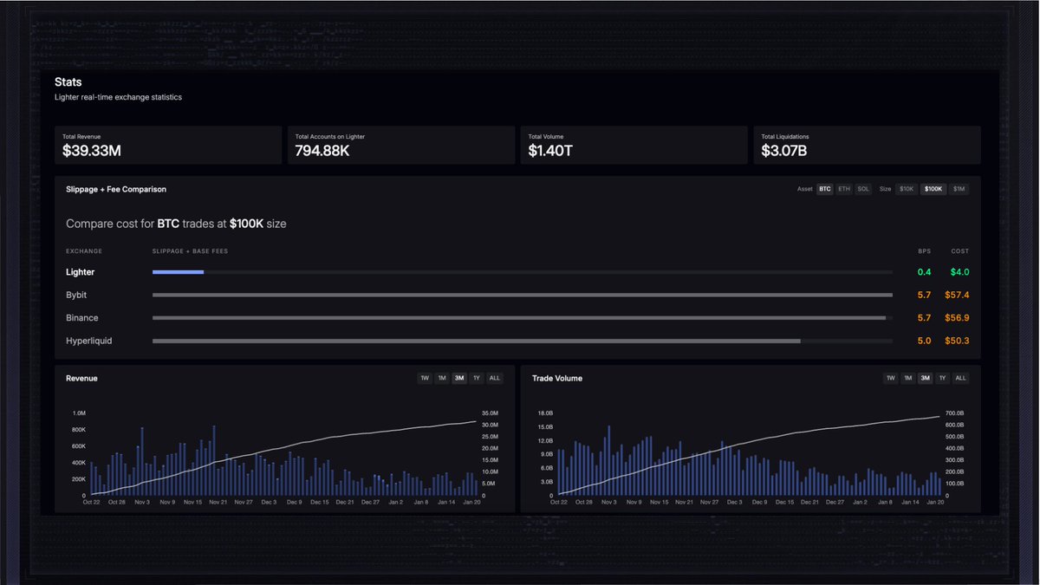Set Trade Volume chart to 1M range
Image resolution: width=1040 pixels, height=585 pixels.
908,378
